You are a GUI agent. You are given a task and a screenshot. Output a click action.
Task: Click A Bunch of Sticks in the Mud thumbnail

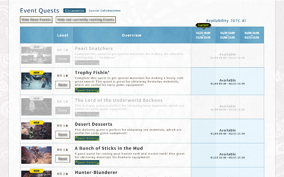coord(36,155)
